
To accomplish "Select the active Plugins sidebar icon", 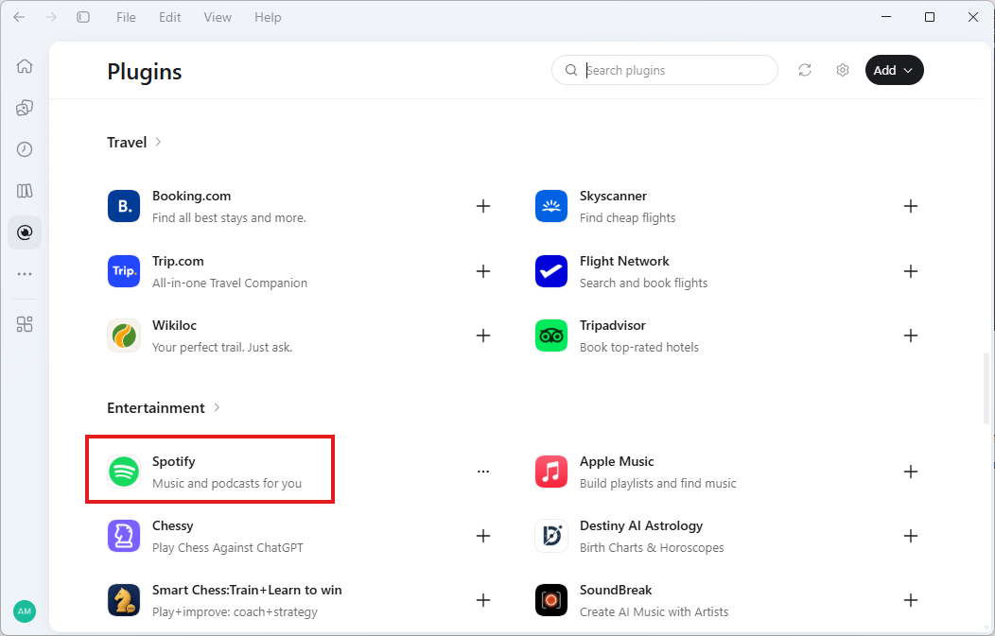I will [x=25, y=232].
